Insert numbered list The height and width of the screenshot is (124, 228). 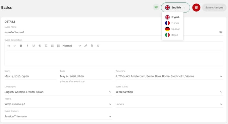pos(52,46)
